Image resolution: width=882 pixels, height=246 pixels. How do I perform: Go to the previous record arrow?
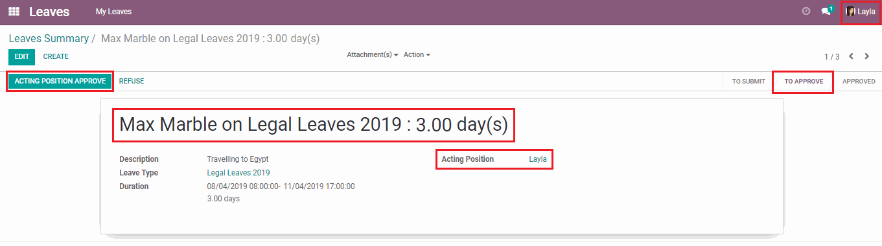click(852, 56)
